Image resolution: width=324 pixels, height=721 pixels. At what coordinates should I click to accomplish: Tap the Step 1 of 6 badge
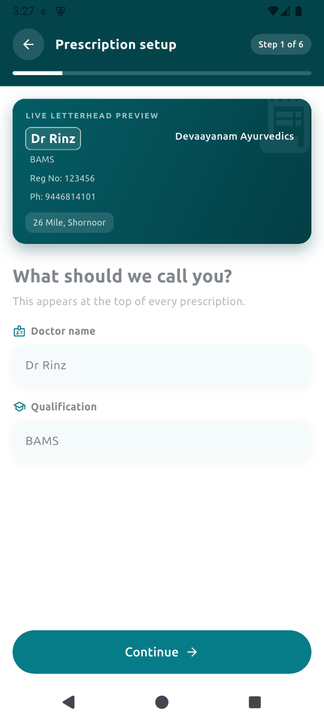(x=281, y=44)
